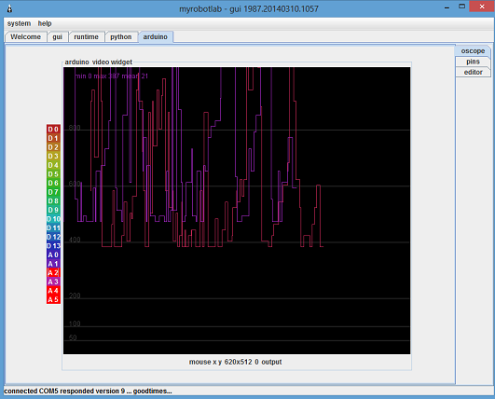Screen dimensions: 495x399
Task: Enable the D 10 pin trace
Action: point(53,219)
